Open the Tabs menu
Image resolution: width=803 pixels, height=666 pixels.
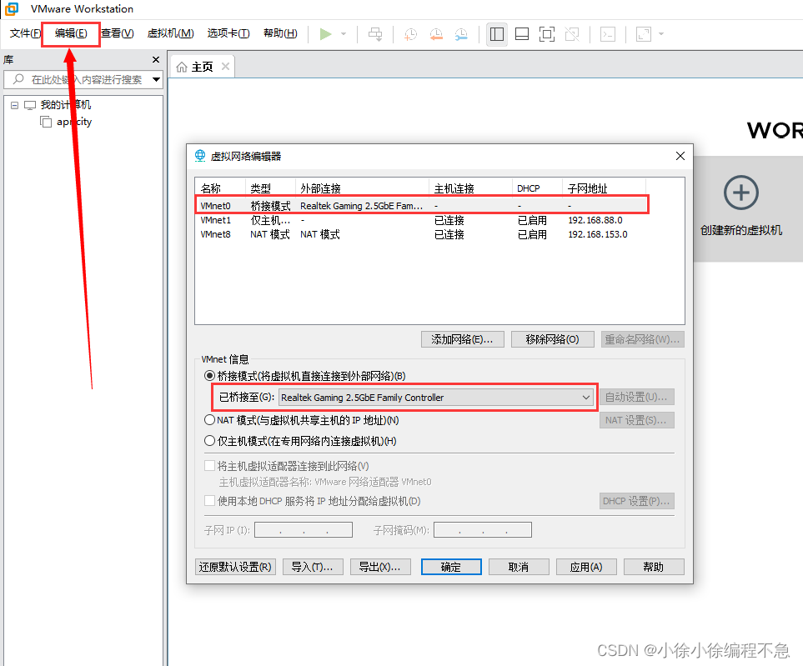228,33
